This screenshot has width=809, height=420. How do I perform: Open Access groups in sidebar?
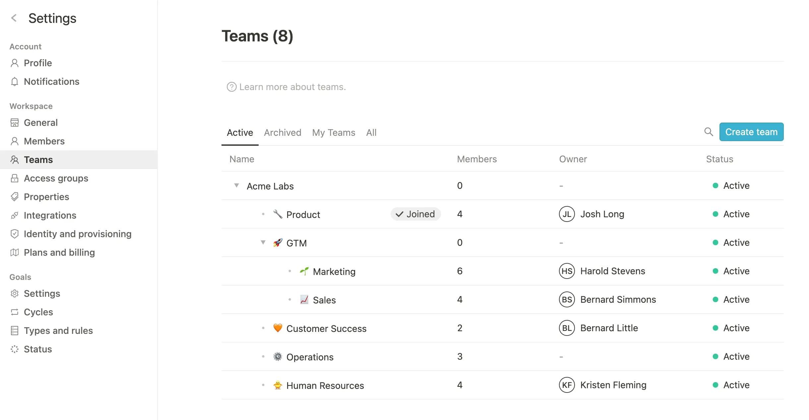(x=56, y=178)
